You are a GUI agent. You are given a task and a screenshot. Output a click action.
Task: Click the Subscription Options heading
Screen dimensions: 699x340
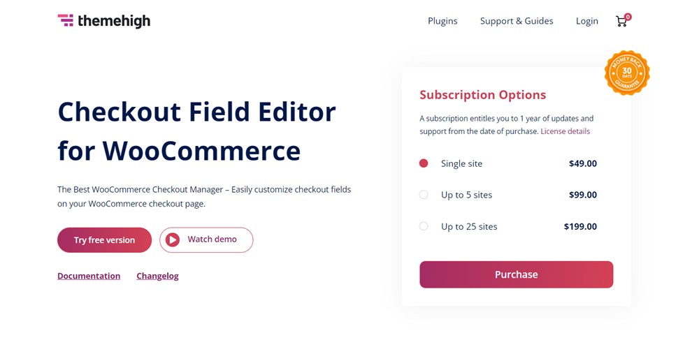482,95
